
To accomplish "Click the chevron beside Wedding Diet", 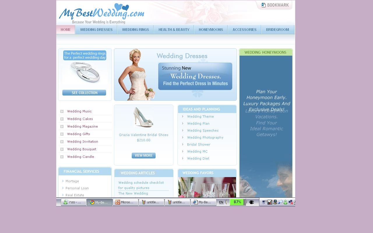I will pyautogui.click(x=183, y=158).
